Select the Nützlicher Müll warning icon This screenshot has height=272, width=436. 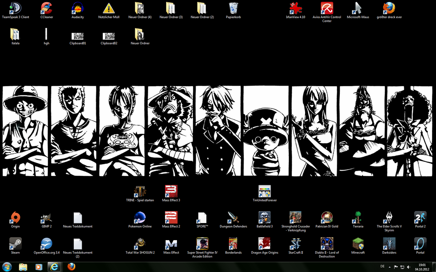(x=109, y=10)
